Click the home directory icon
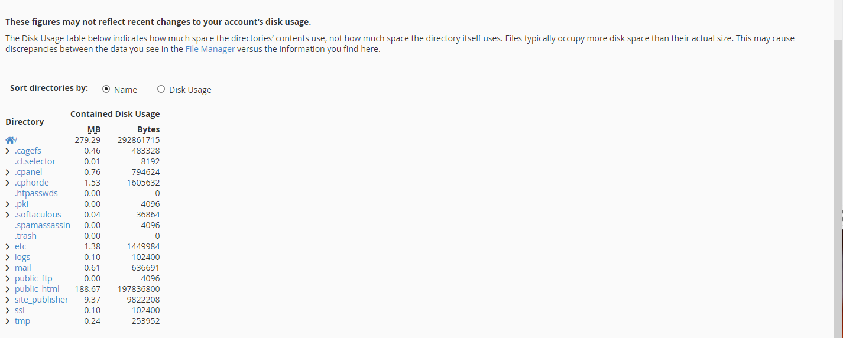This screenshot has width=843, height=338. tap(10, 140)
